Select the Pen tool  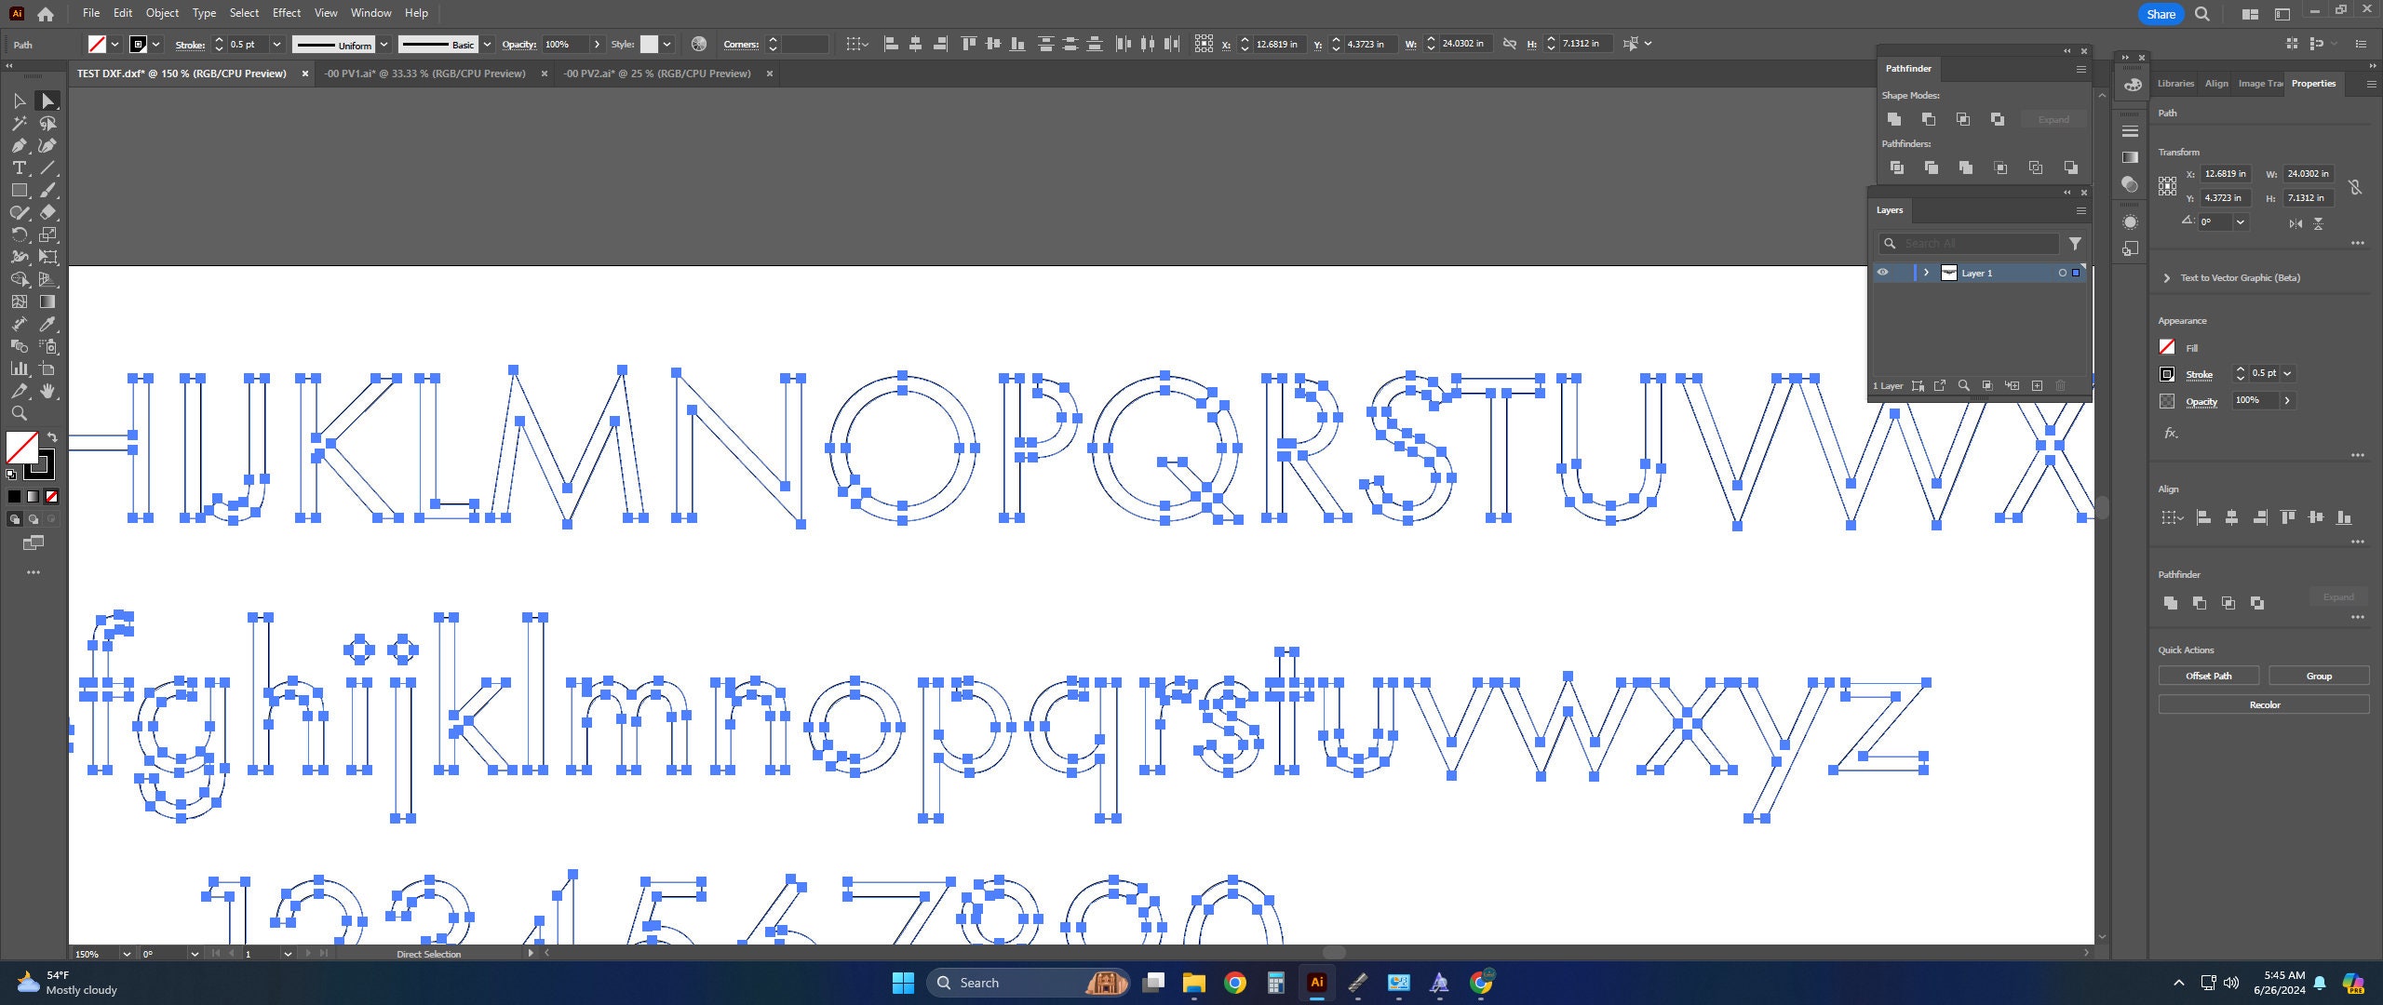click(x=19, y=145)
